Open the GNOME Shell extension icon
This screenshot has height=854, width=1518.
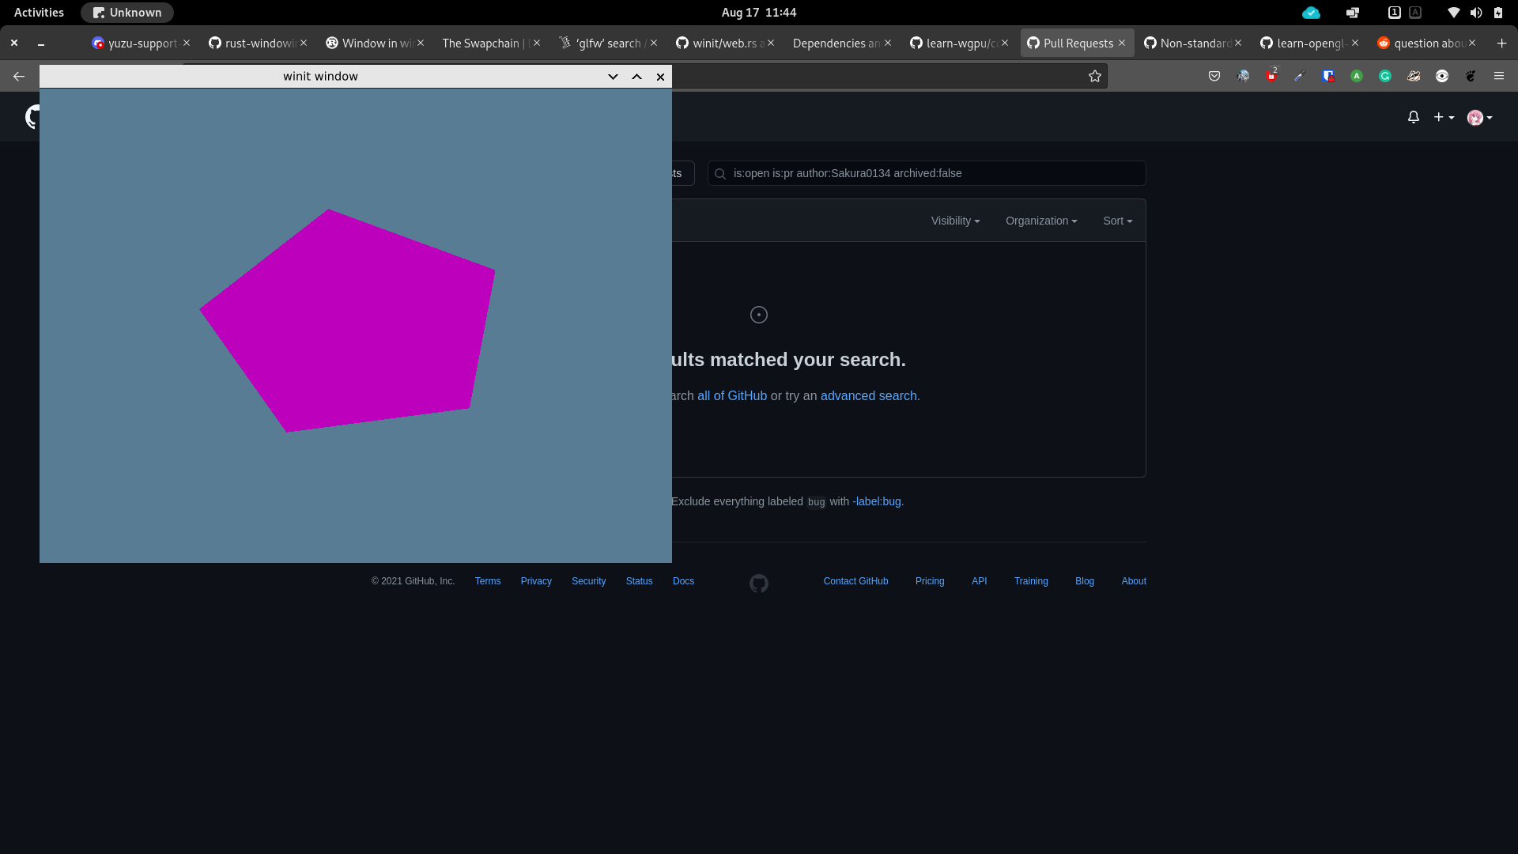[x=1471, y=75]
